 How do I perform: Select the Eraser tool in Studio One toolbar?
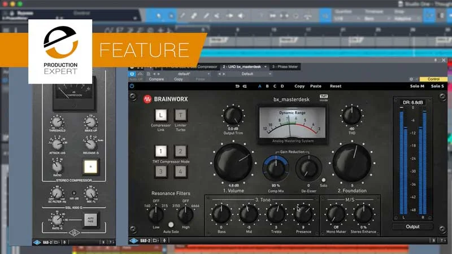[194, 16]
